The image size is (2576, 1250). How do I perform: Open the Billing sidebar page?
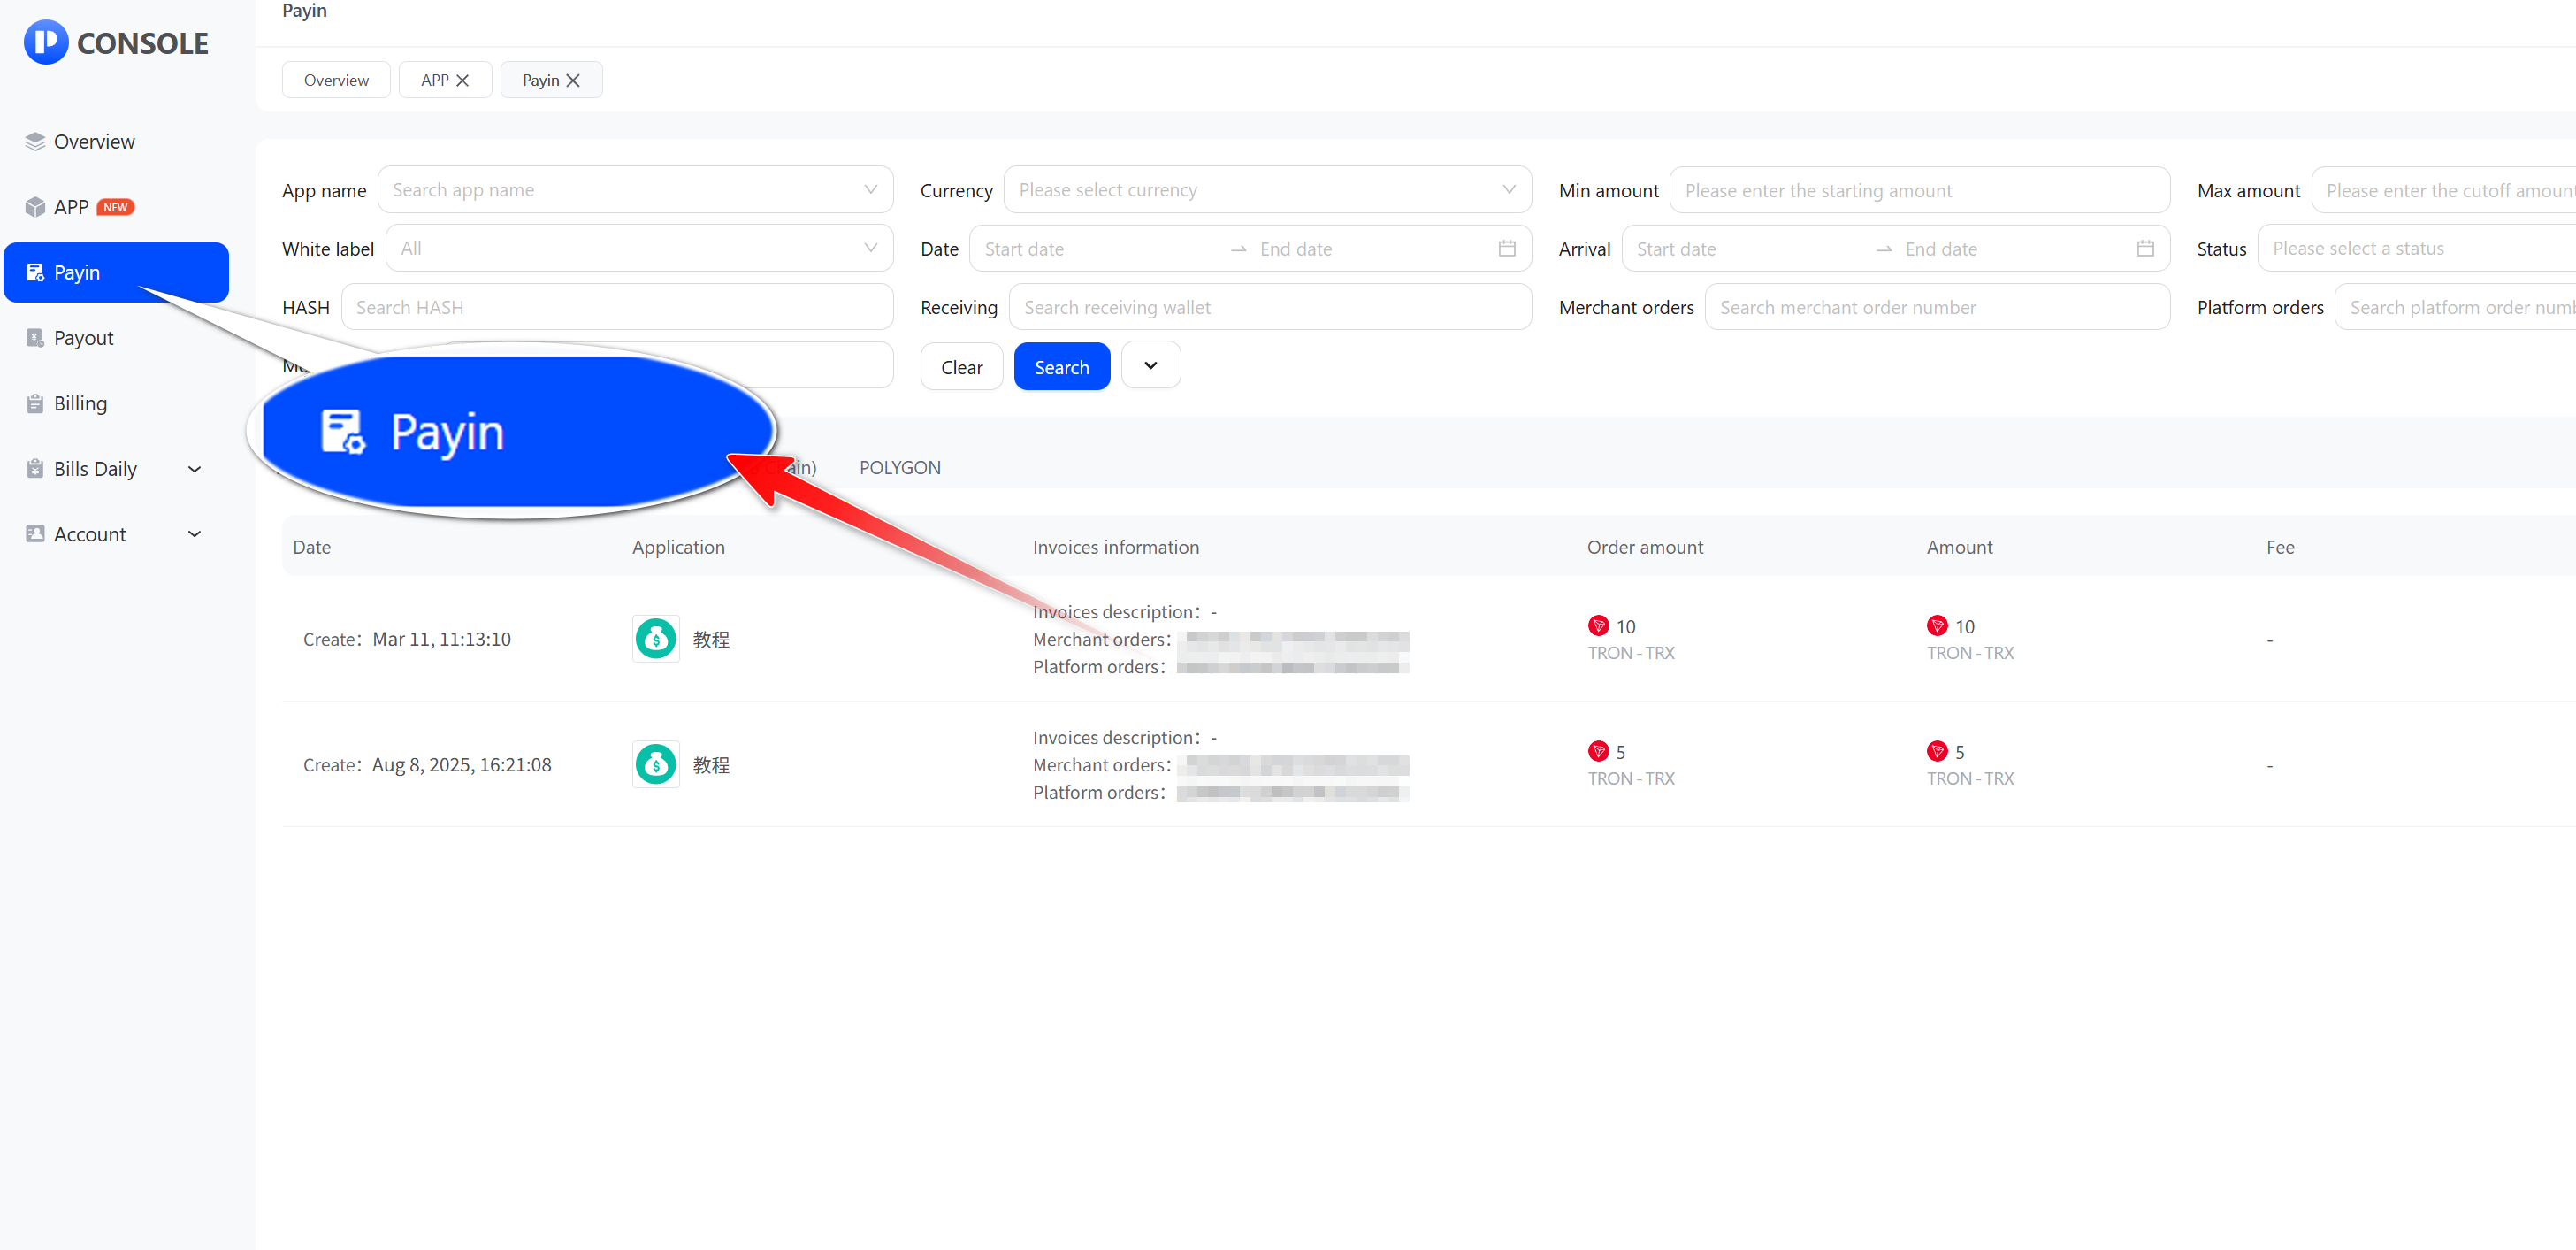(x=80, y=404)
